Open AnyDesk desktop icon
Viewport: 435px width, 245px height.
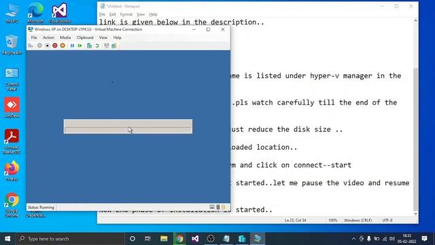click(x=12, y=108)
